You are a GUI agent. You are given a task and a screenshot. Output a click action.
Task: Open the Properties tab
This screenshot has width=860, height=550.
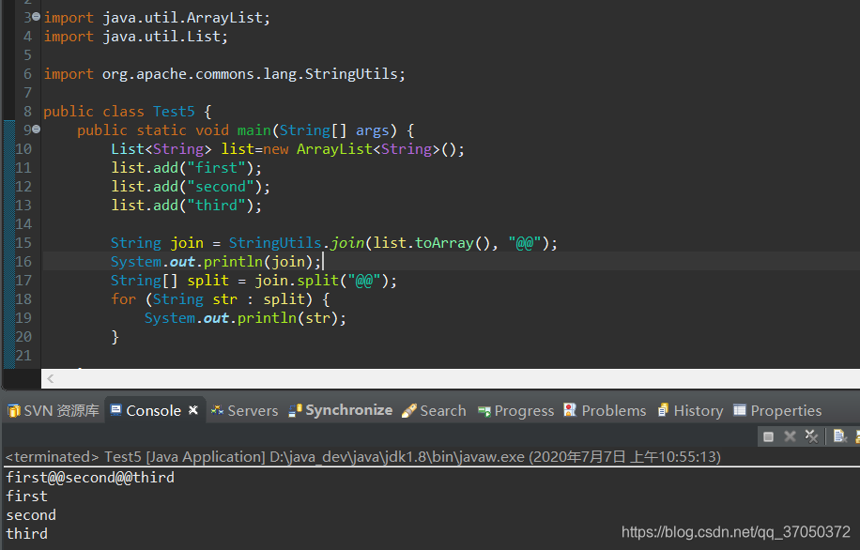[777, 410]
